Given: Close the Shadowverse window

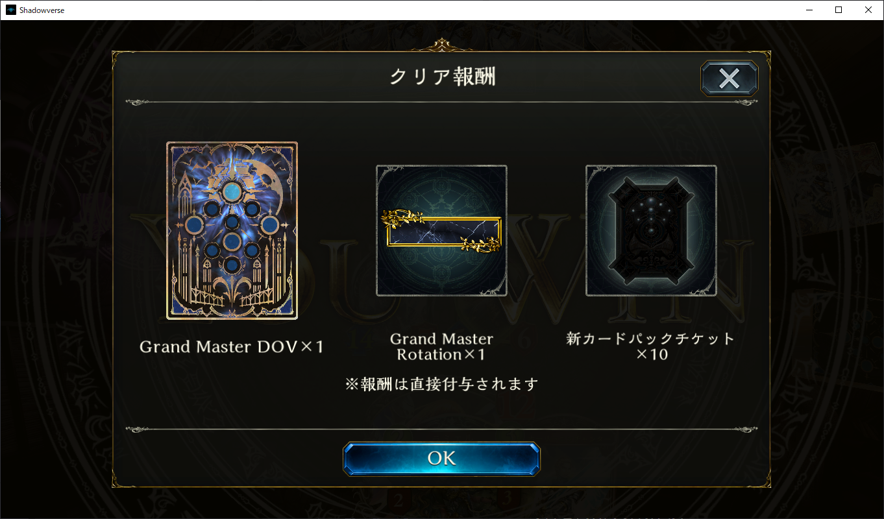Looking at the screenshot, I should 868,10.
